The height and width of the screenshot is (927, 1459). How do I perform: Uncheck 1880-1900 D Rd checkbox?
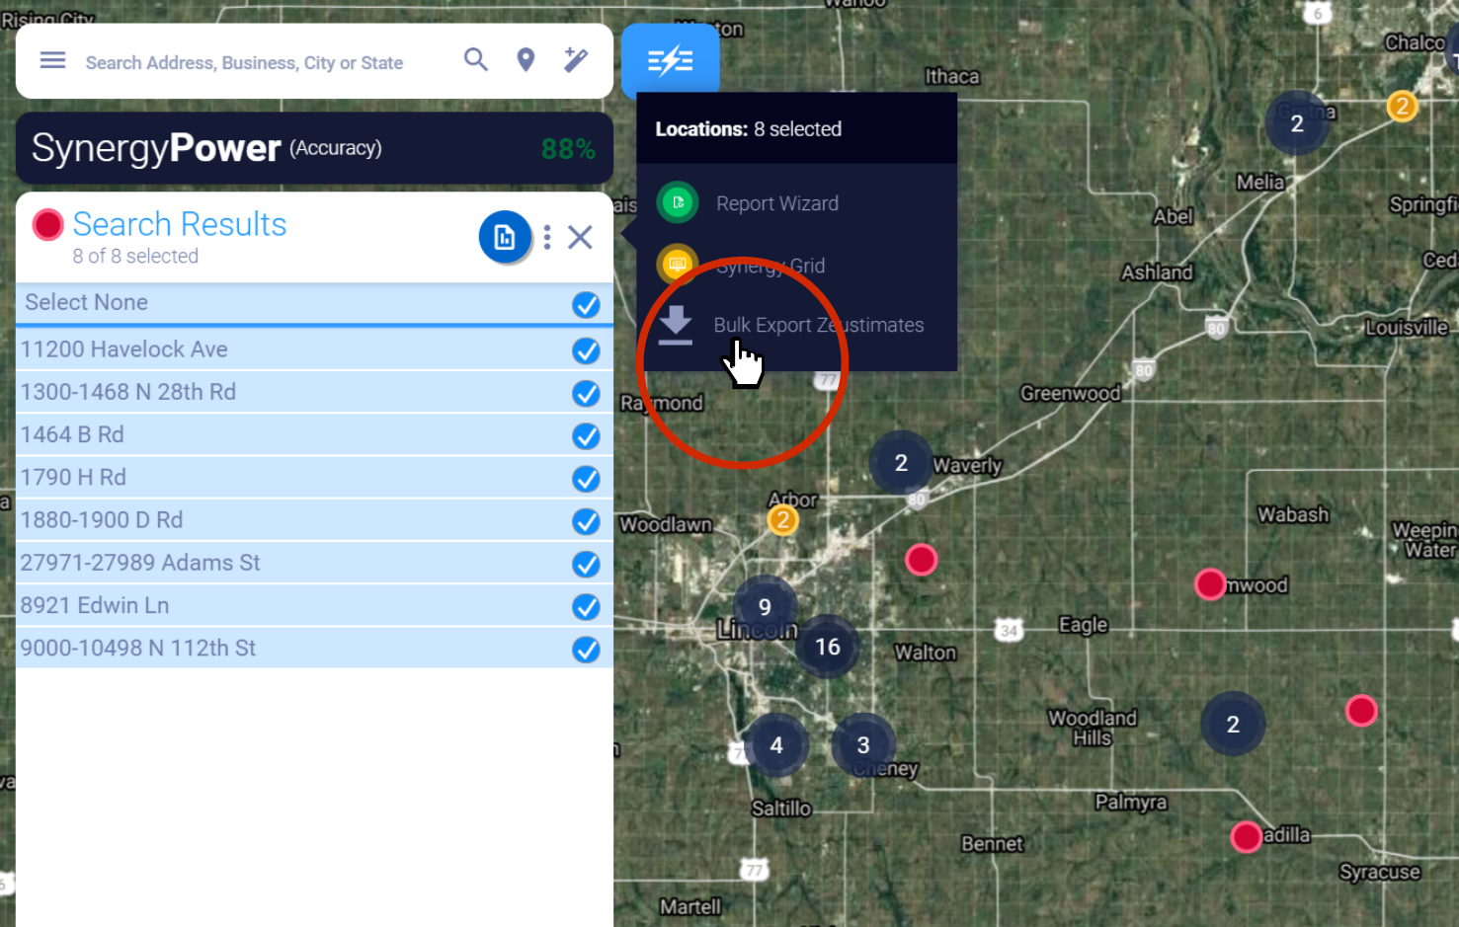coord(586,520)
